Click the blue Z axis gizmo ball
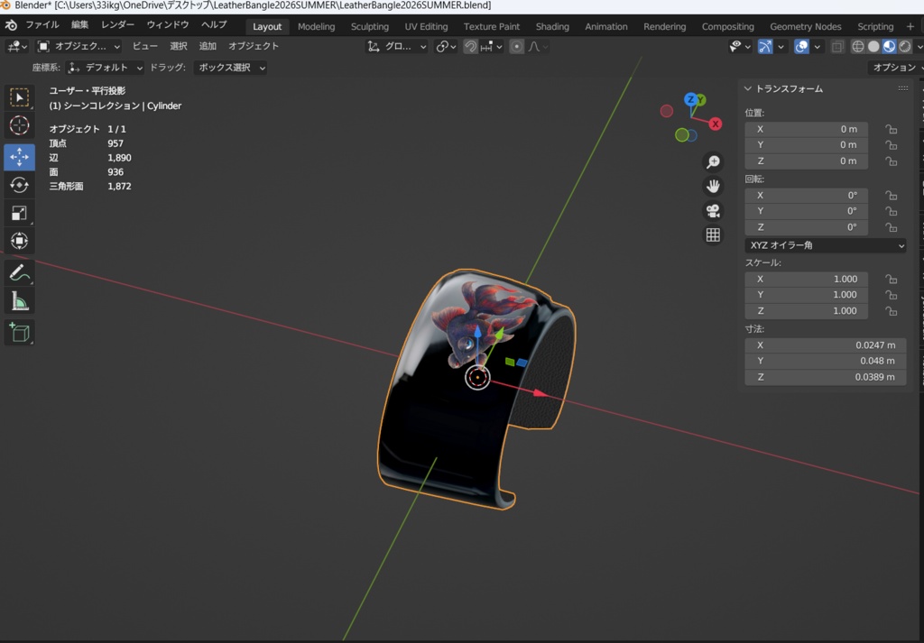924x643 pixels. [x=690, y=99]
